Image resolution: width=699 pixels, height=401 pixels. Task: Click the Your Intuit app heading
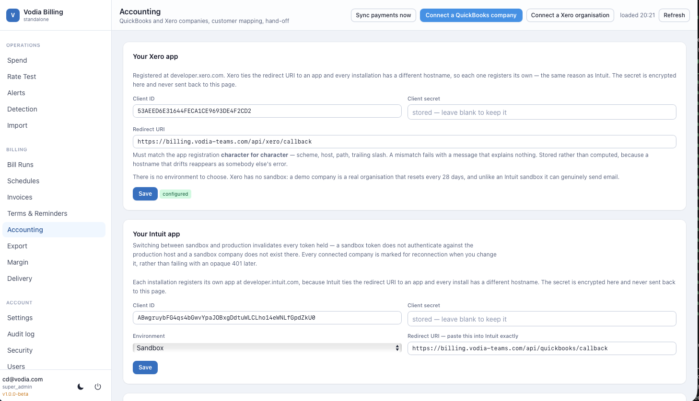click(156, 234)
